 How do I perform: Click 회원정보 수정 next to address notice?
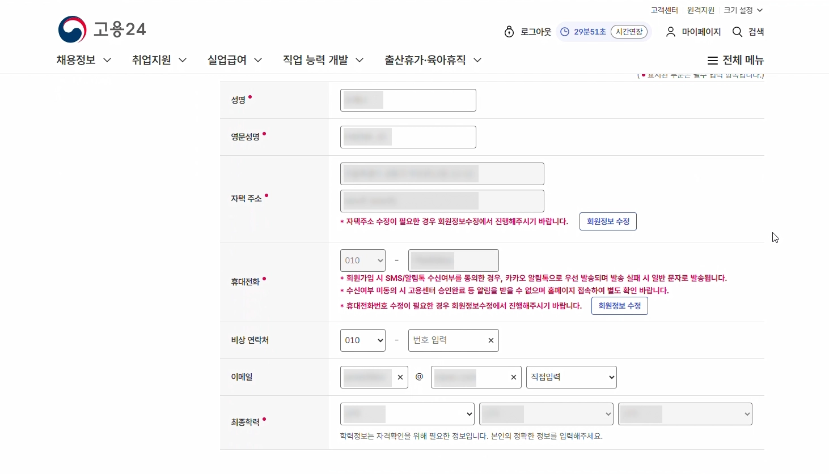608,221
